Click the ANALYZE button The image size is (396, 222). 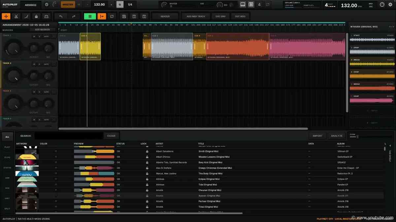pos(337,136)
